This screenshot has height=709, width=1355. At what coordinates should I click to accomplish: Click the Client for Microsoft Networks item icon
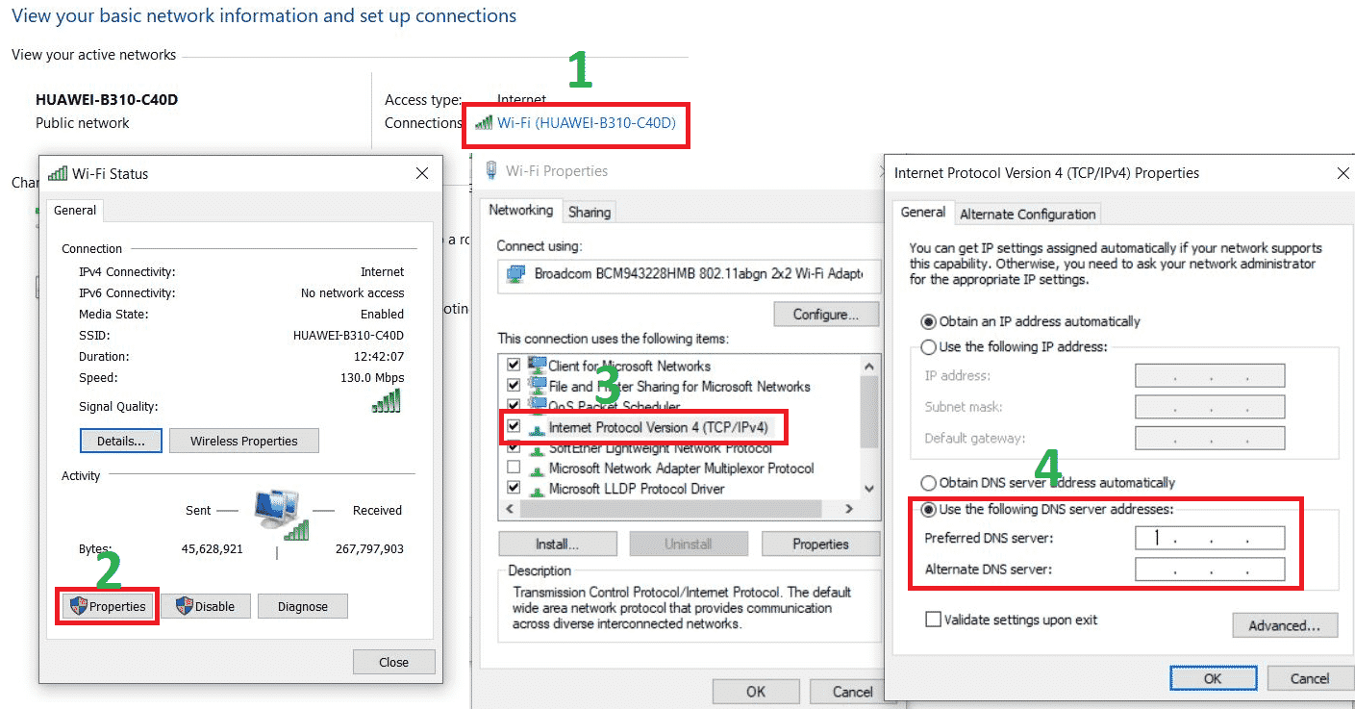pyautogui.click(x=537, y=365)
